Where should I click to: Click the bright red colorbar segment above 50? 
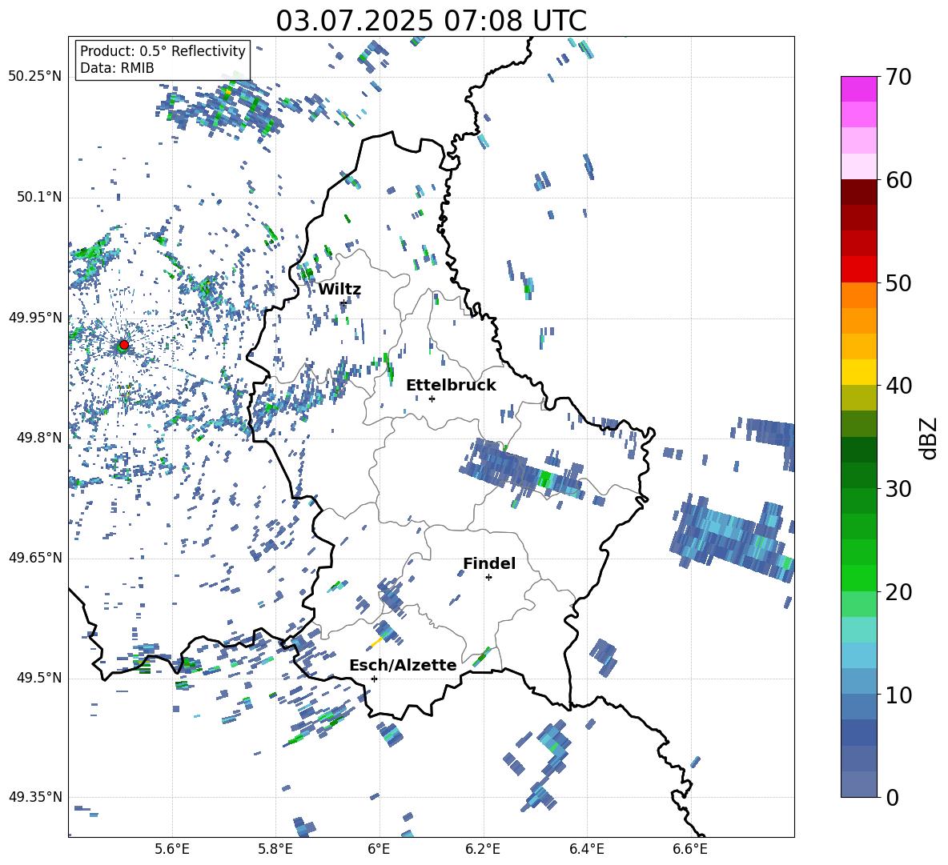858,270
